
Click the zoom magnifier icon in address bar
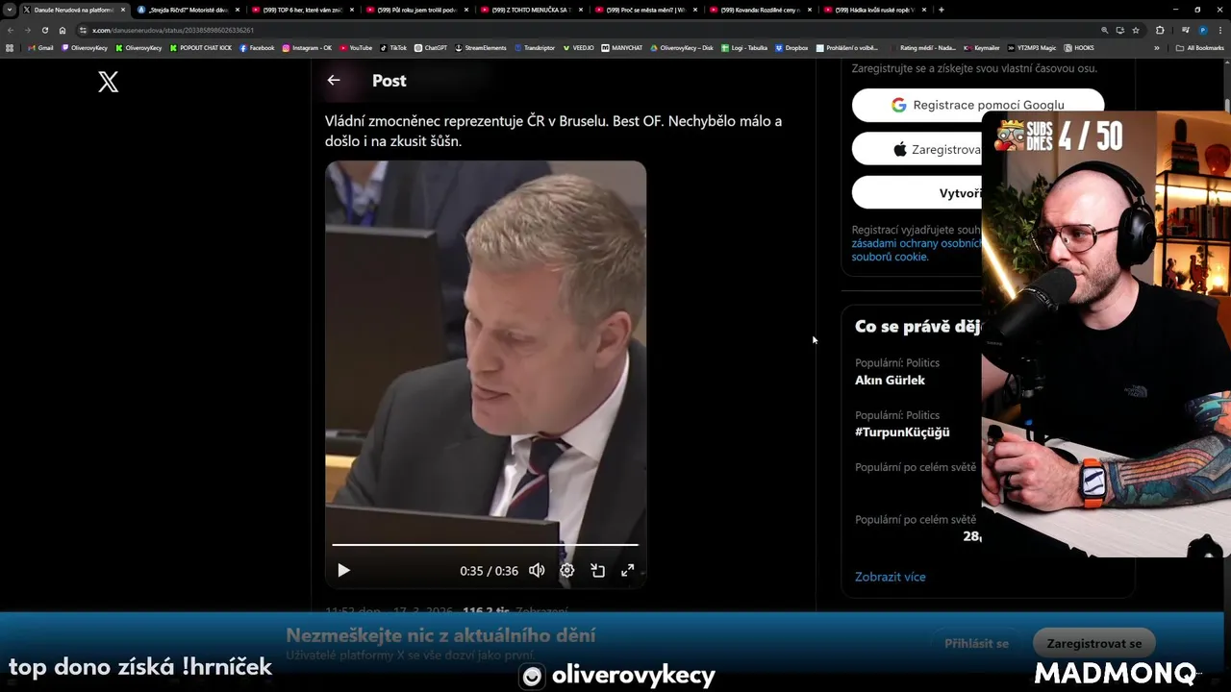pos(1105,30)
